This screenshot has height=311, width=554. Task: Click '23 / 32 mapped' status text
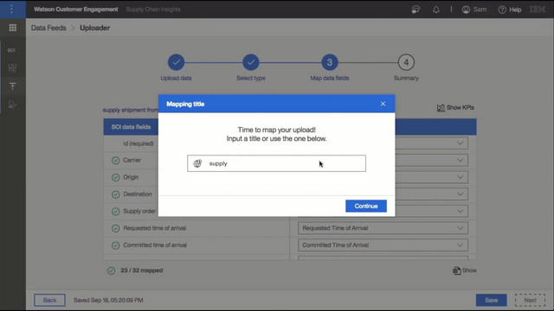(x=142, y=270)
